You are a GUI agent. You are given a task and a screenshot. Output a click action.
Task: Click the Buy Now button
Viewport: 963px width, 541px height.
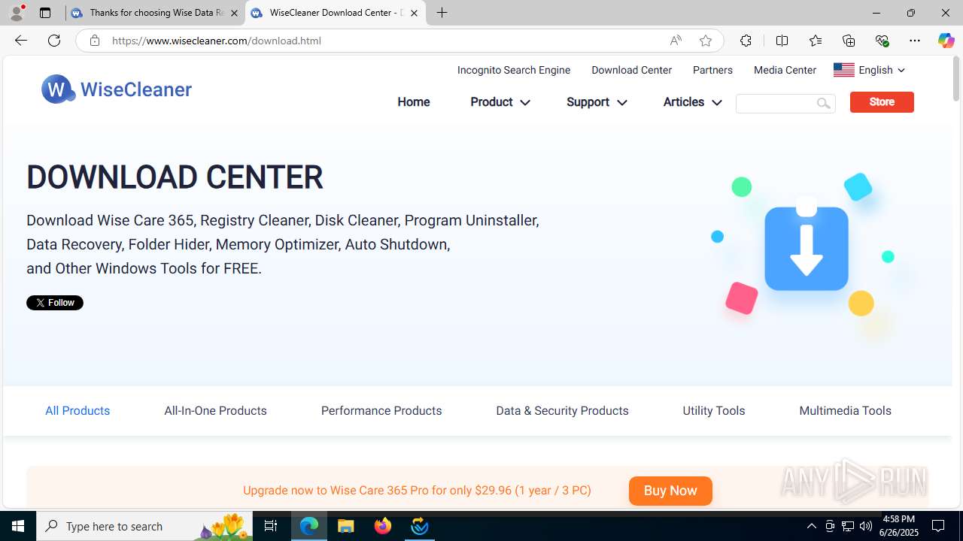670,491
